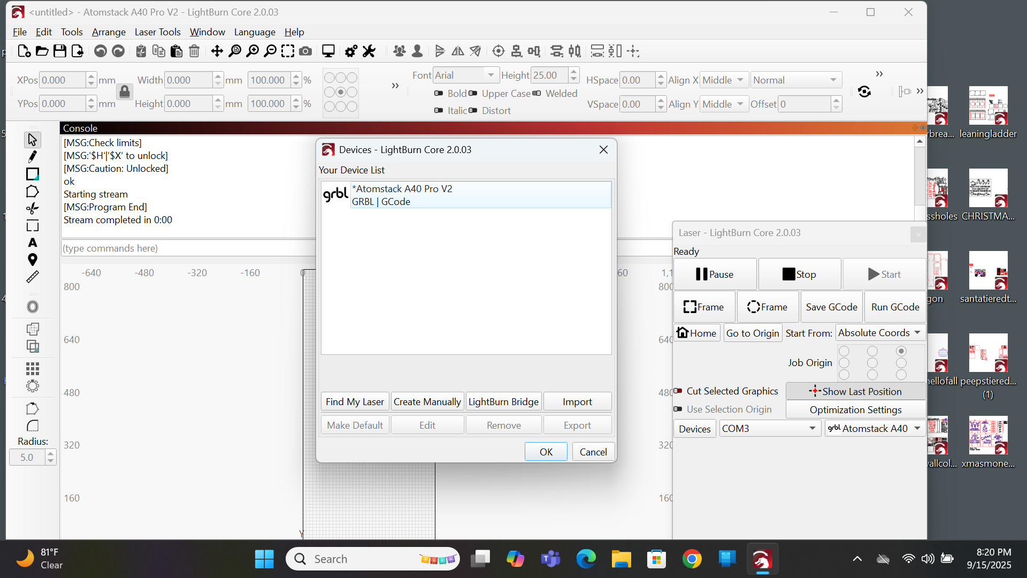
Task: Click OK in the Devices dialog
Action: pos(546,452)
